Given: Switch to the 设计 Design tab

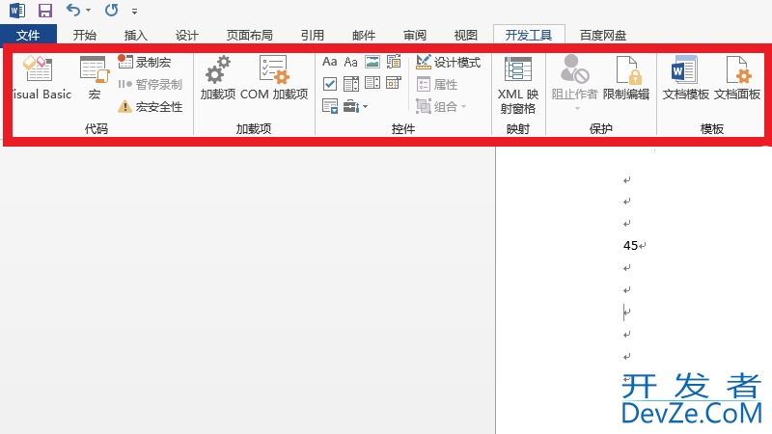Looking at the screenshot, I should (x=187, y=35).
